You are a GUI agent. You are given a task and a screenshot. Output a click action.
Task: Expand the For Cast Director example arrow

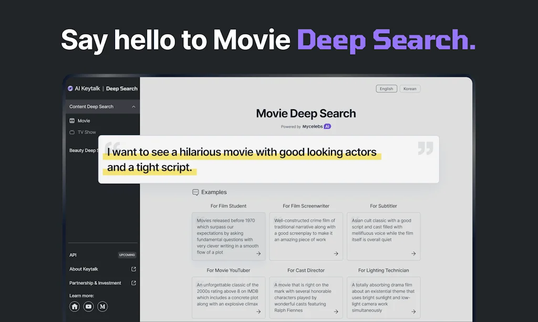336,311
